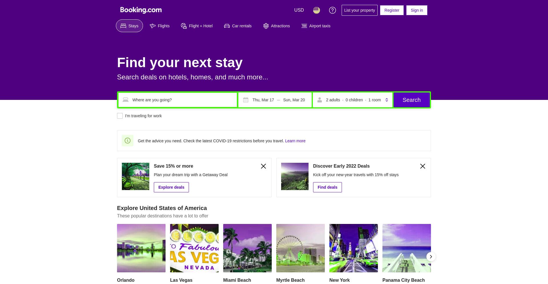Click the COVID-19 info icon
Screen dimensions: 548x284
click(128, 141)
